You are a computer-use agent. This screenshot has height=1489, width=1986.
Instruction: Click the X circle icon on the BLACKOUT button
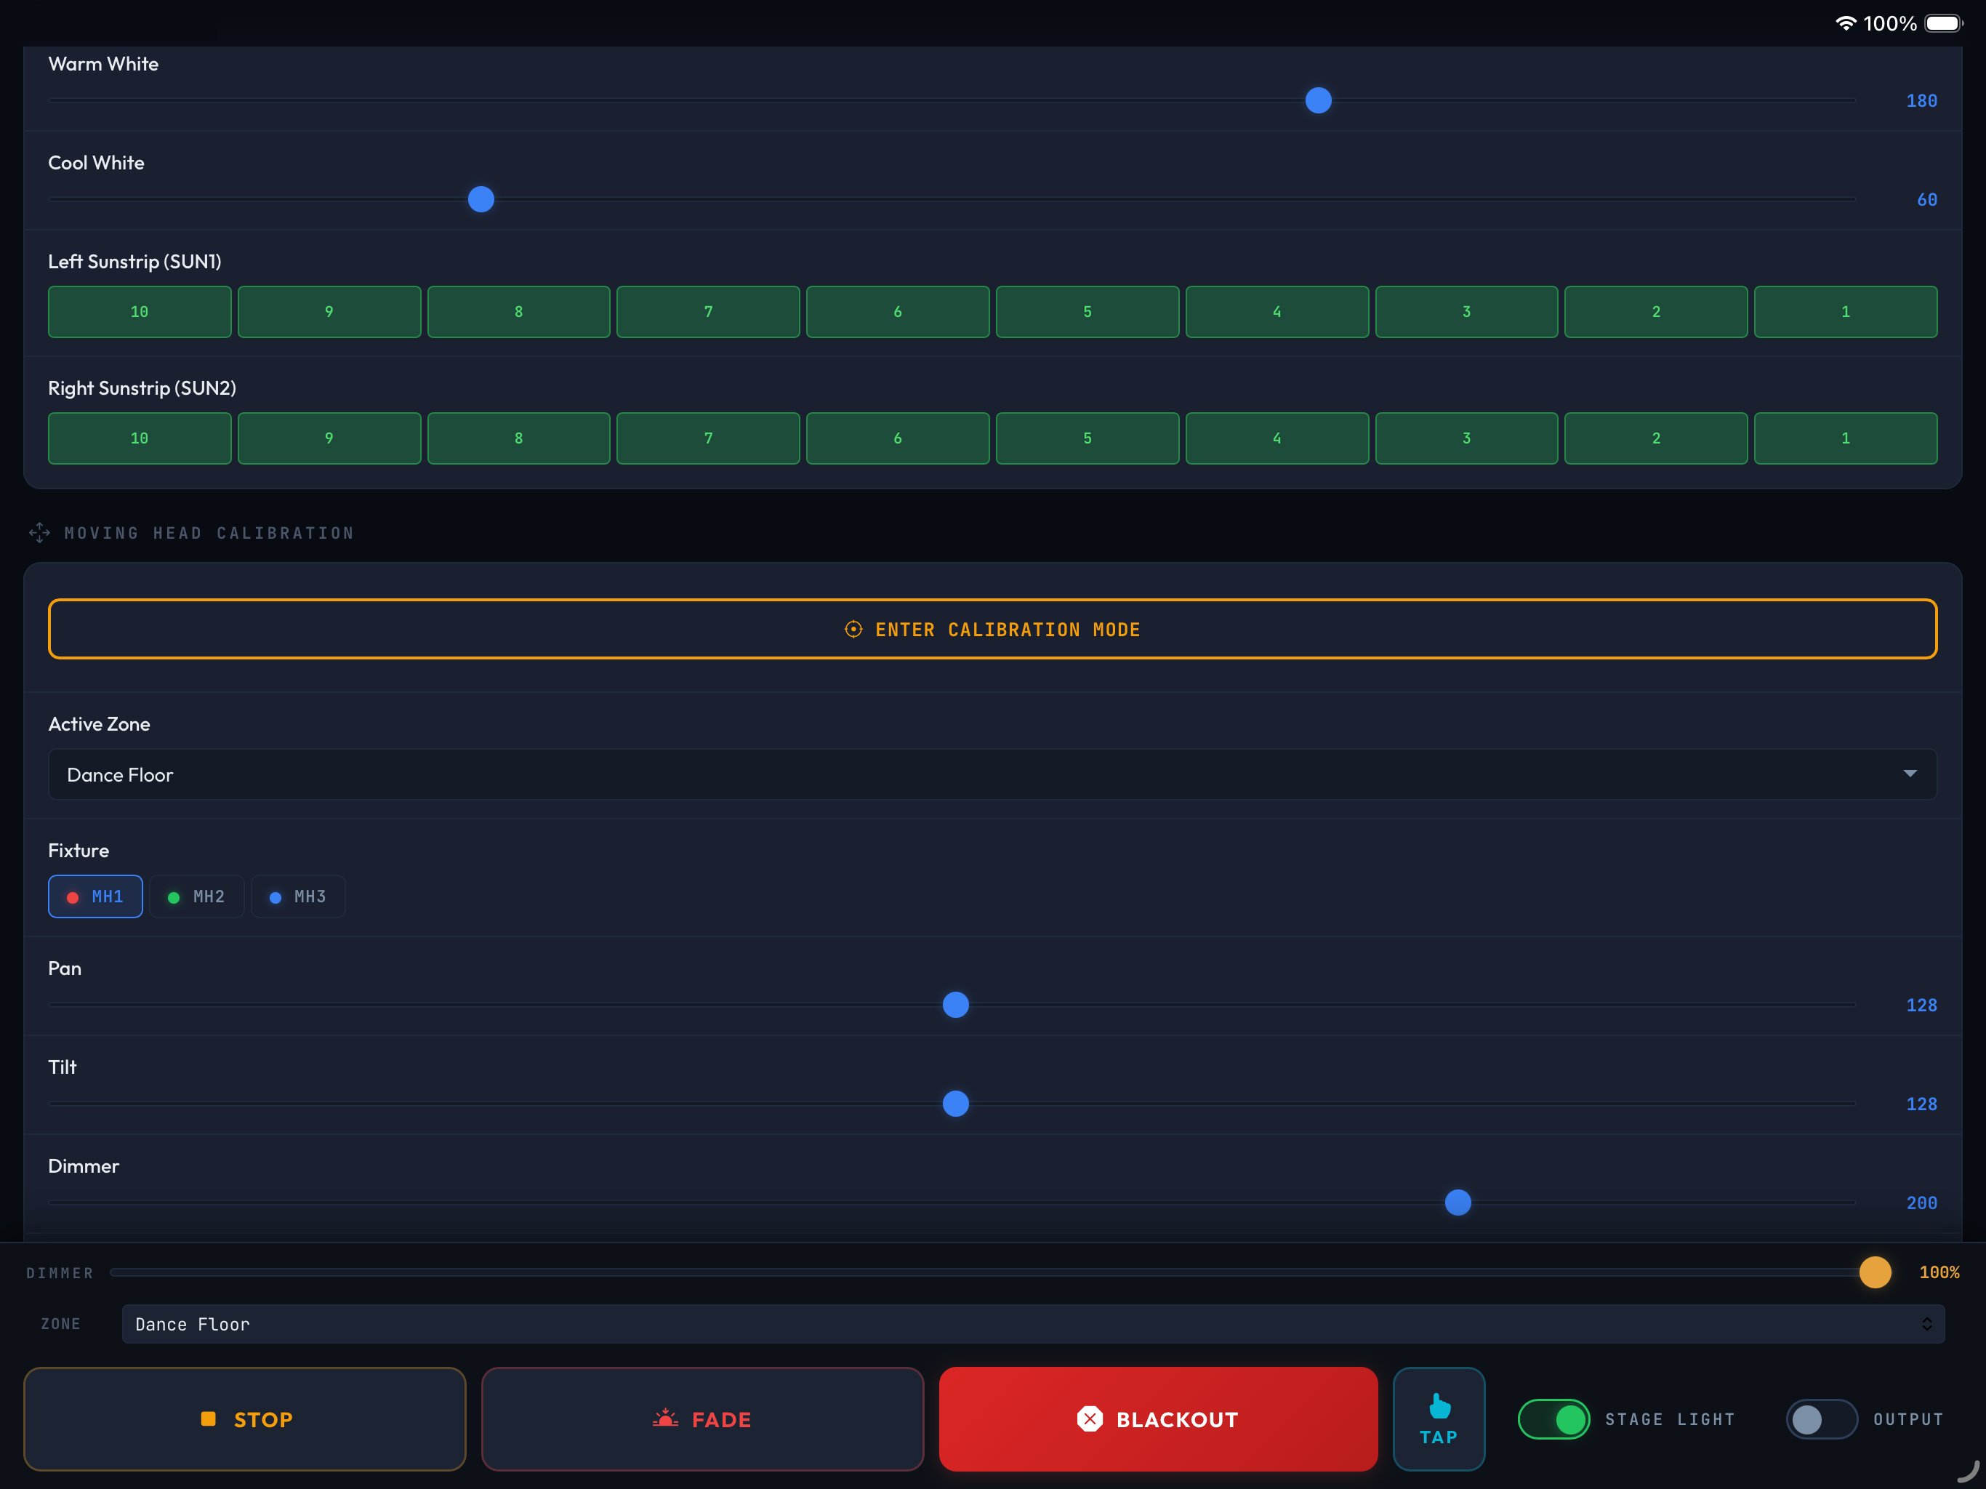(1091, 1419)
